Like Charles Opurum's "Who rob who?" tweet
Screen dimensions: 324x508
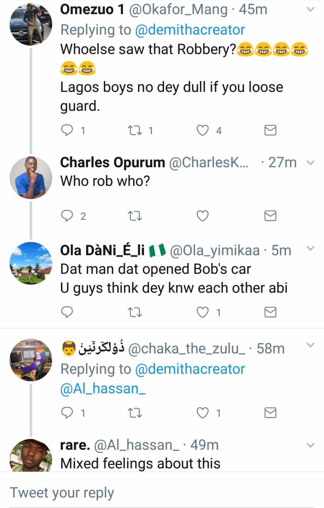(203, 216)
